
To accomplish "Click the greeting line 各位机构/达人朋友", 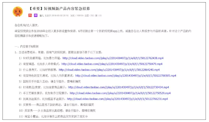I will [27, 25].
